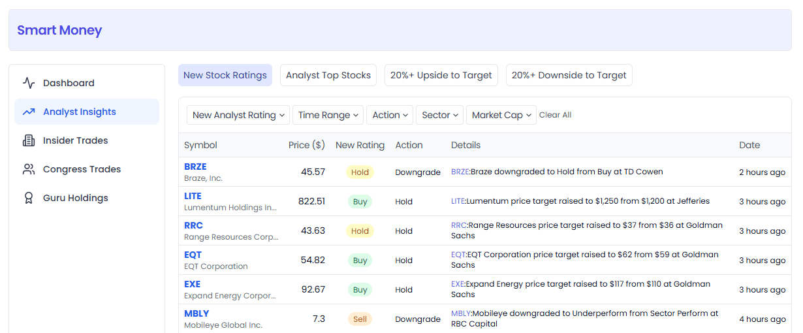
Task: Click the Hold badge for RRC
Action: [x=360, y=231]
